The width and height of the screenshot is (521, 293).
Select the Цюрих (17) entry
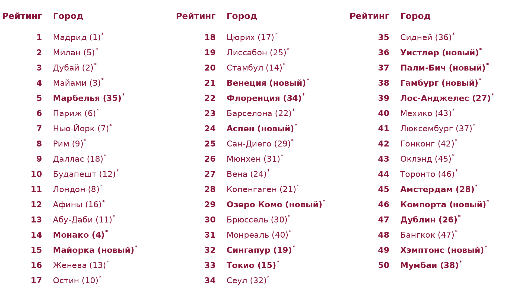tap(250, 37)
